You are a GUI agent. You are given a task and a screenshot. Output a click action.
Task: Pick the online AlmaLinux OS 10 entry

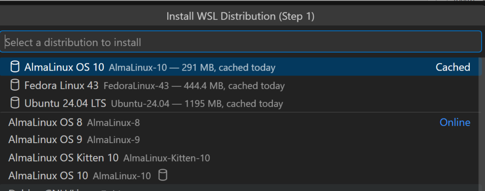(48, 175)
